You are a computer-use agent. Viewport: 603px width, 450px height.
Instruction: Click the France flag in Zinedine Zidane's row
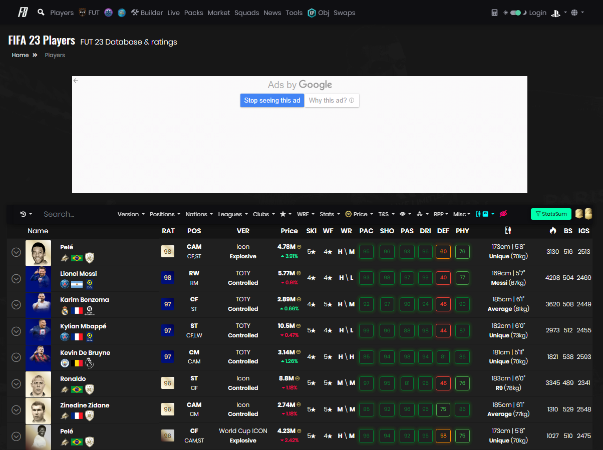tap(77, 416)
